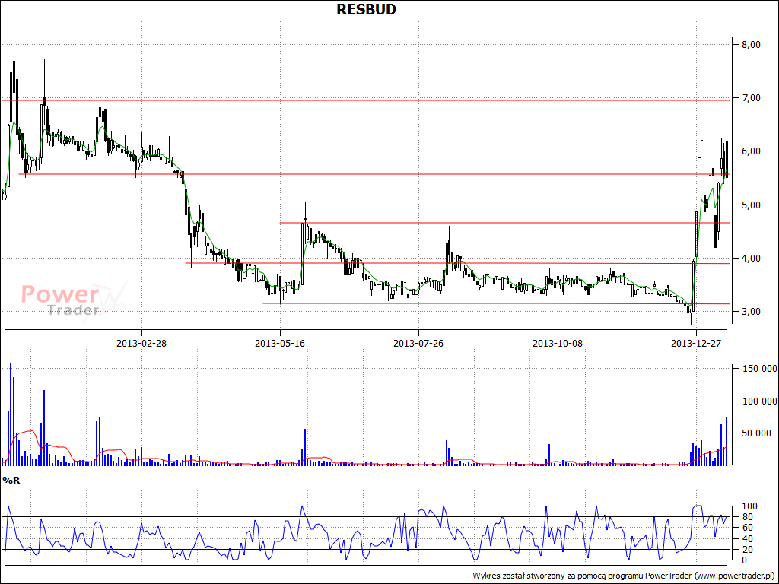Click the 7,00 price axis label

(751, 98)
